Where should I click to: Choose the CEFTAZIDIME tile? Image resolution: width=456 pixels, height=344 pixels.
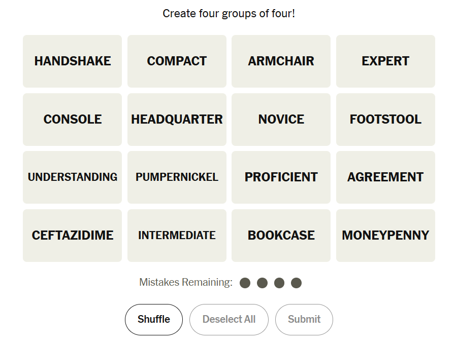pyautogui.click(x=73, y=236)
